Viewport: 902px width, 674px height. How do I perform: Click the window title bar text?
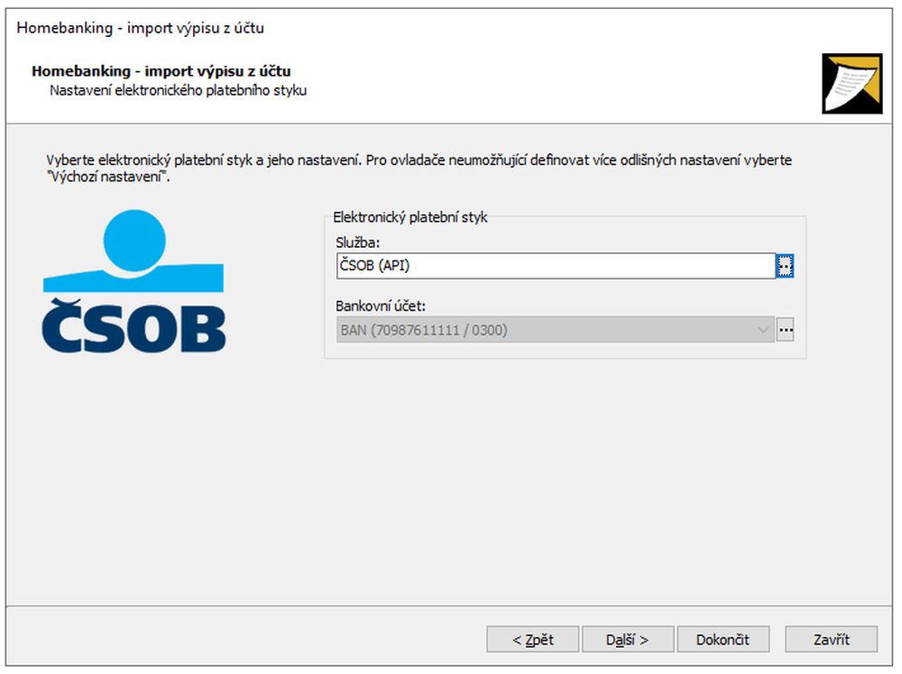[140, 28]
